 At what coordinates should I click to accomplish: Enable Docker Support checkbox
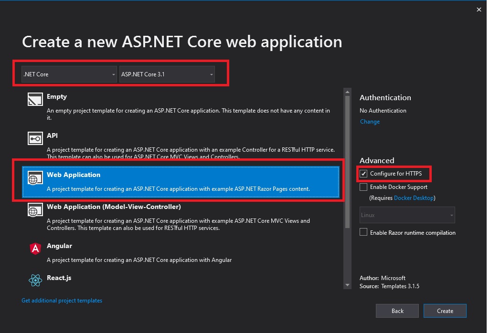click(363, 187)
